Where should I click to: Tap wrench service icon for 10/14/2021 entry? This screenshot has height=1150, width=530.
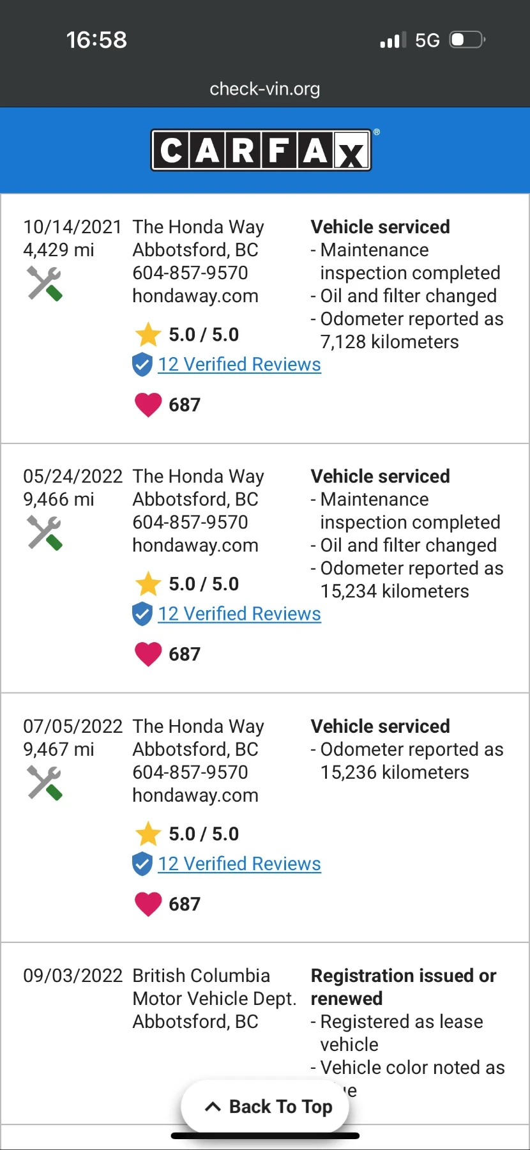click(45, 283)
